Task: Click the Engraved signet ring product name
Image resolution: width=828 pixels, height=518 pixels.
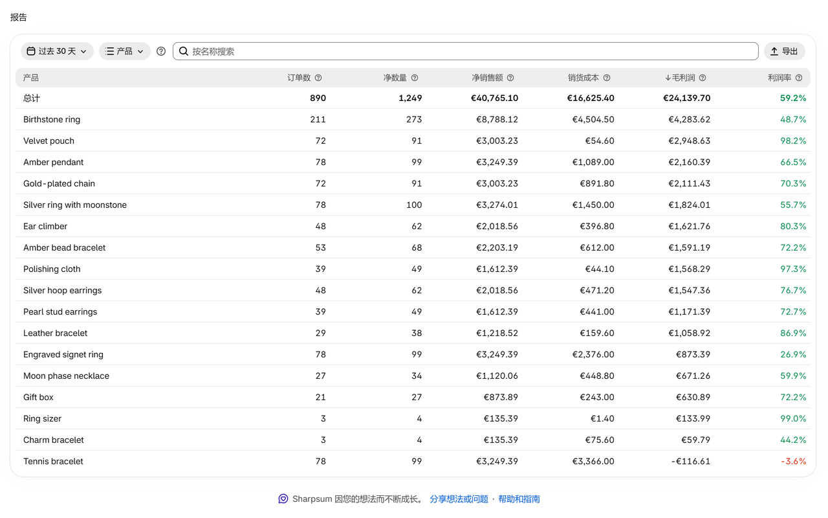Action: (x=63, y=354)
